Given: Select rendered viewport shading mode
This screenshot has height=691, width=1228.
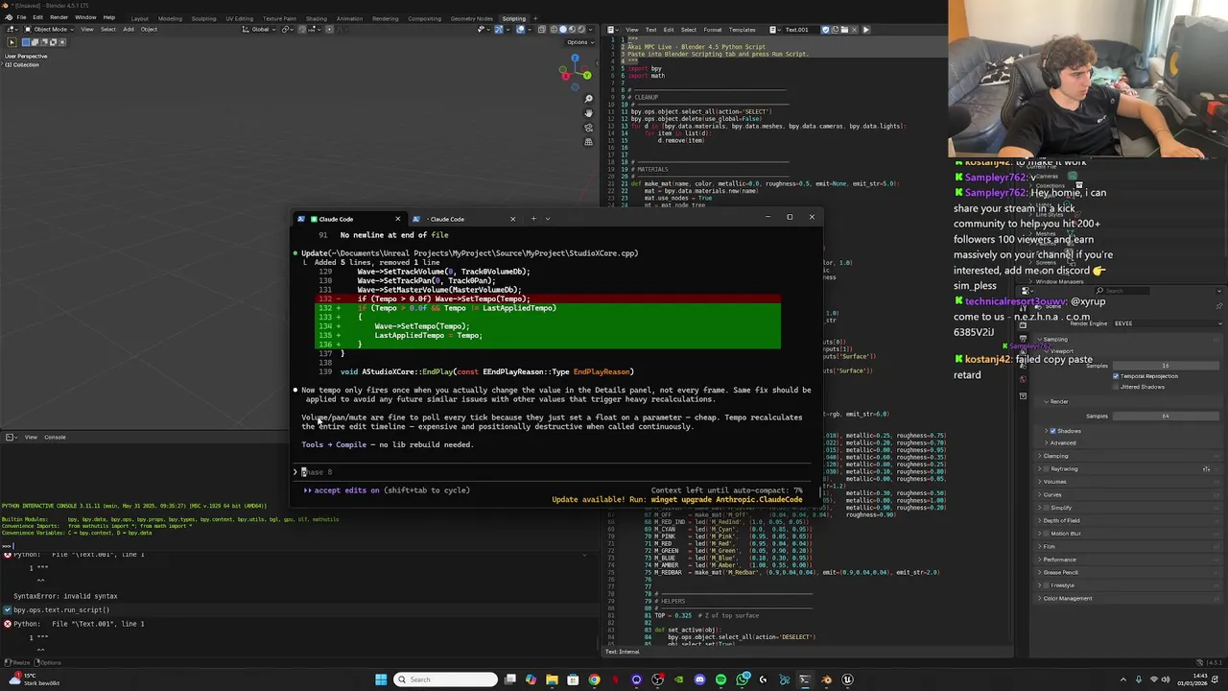Looking at the screenshot, I should click(x=580, y=29).
